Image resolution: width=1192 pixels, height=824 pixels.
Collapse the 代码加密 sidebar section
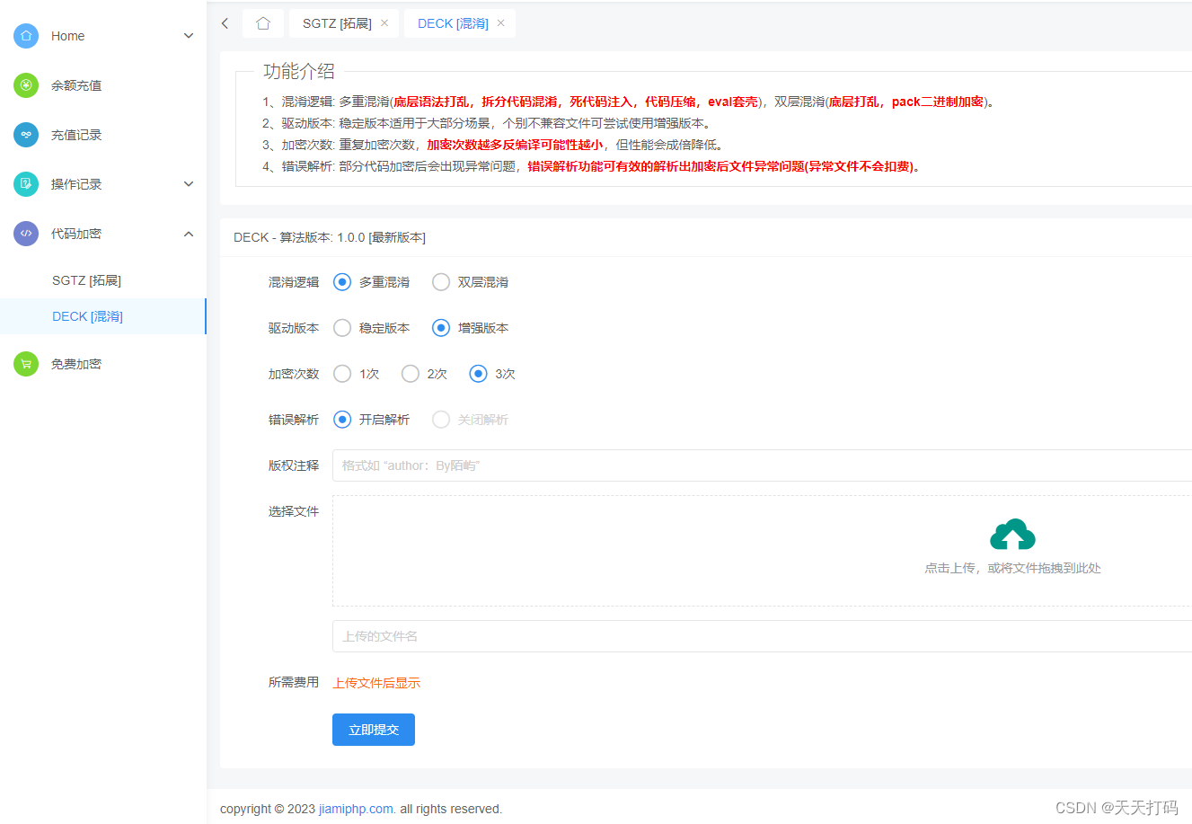point(189,233)
